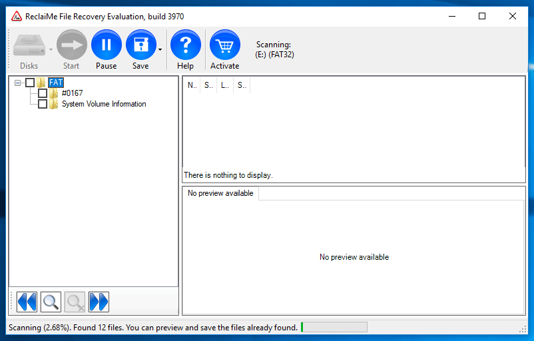
Task: Click the next search result double-arrow
Action: click(99, 302)
